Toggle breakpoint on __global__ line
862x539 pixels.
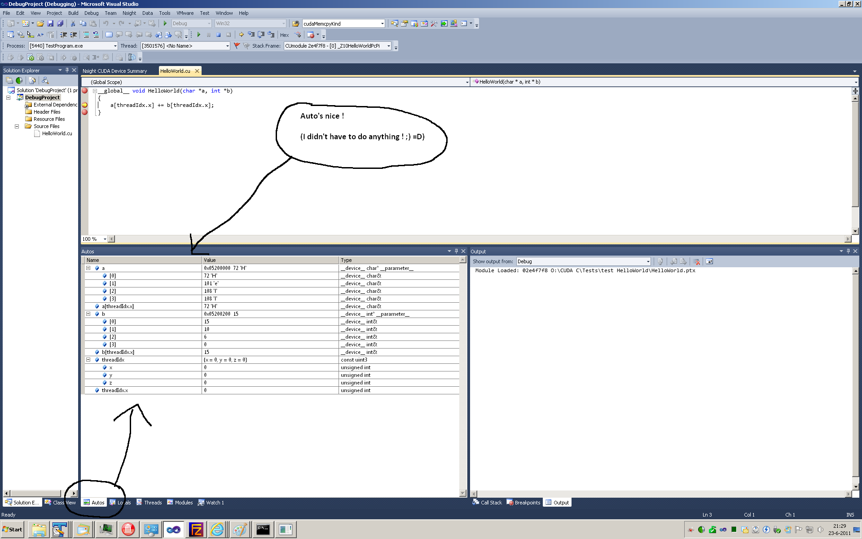[84, 91]
